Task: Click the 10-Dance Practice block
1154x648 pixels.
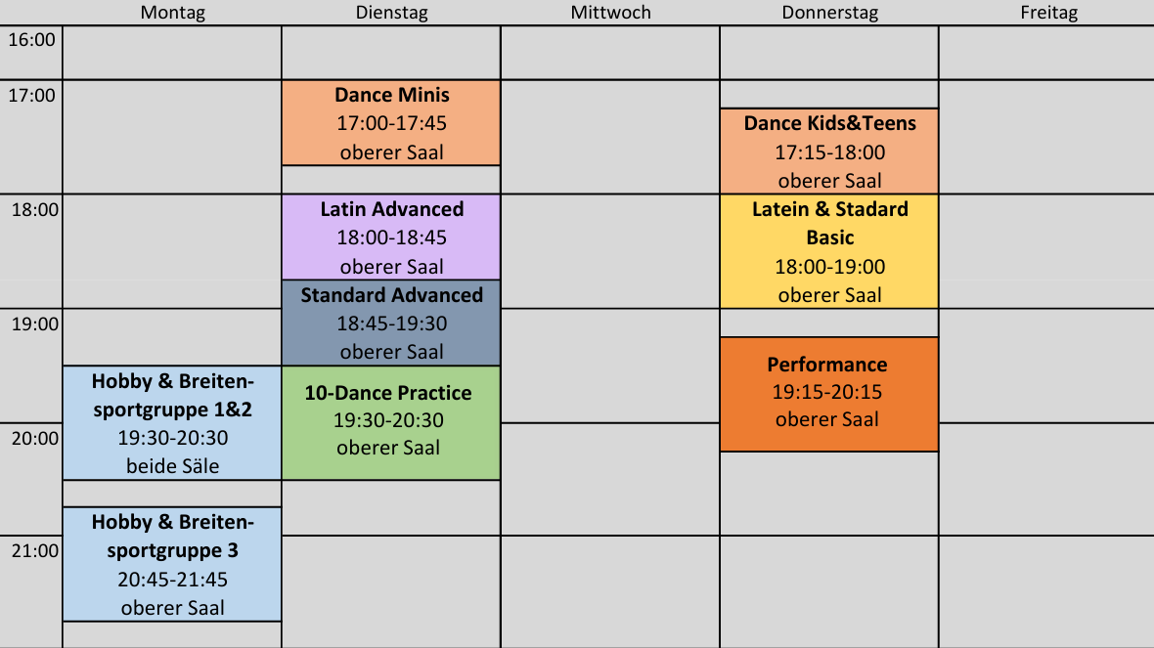Action: pos(391,422)
